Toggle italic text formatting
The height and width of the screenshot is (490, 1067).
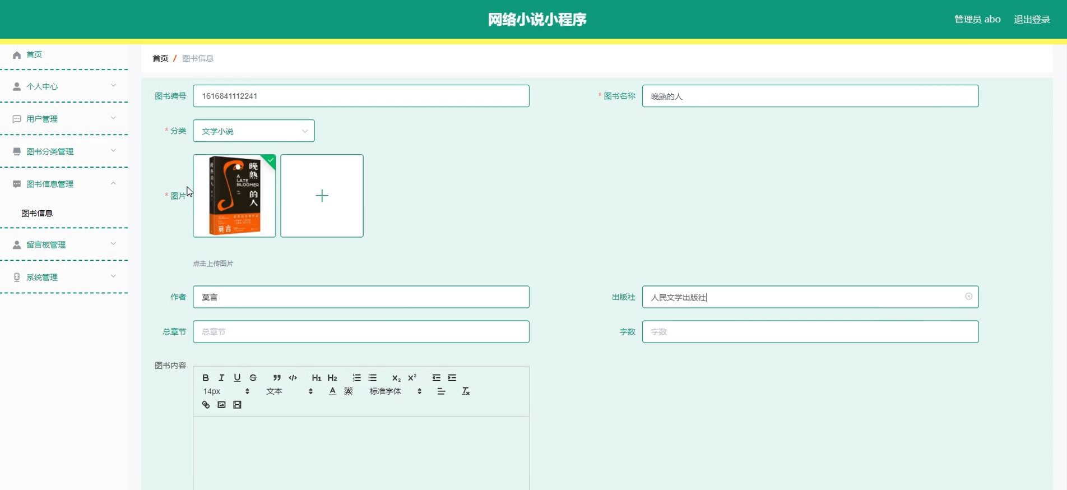[221, 378]
